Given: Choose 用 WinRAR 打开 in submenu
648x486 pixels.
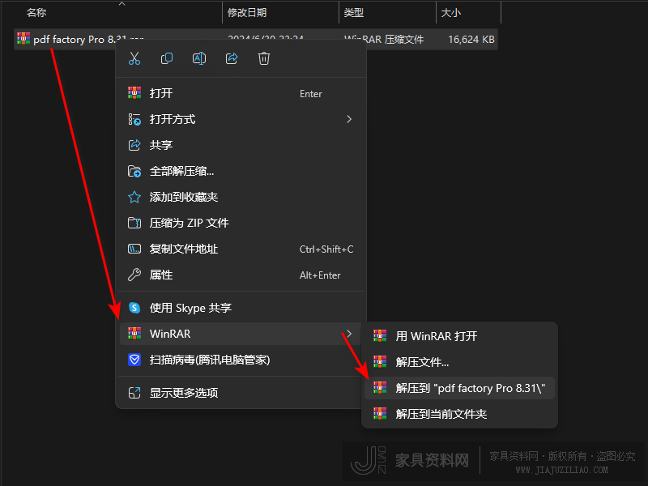Looking at the screenshot, I should [459, 336].
